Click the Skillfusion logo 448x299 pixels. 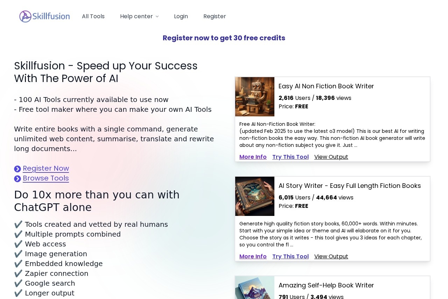pos(44,16)
